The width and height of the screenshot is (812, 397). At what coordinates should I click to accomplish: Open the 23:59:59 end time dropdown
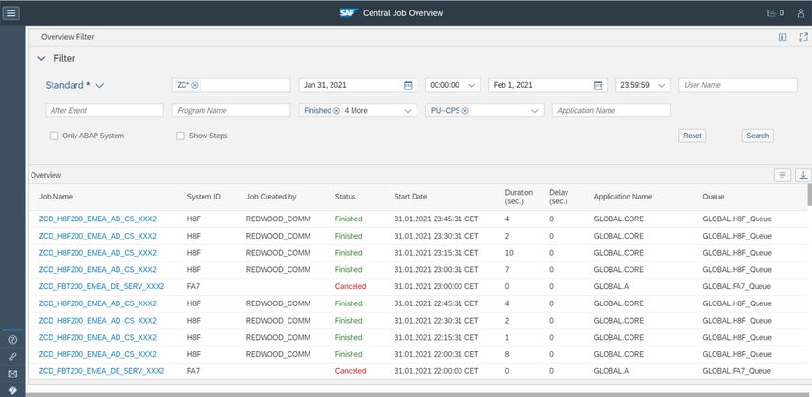click(x=662, y=85)
